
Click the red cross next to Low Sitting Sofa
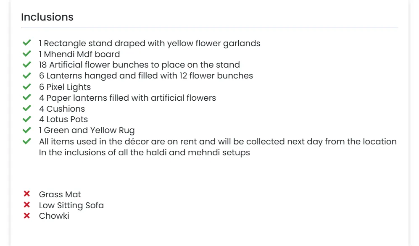(27, 205)
